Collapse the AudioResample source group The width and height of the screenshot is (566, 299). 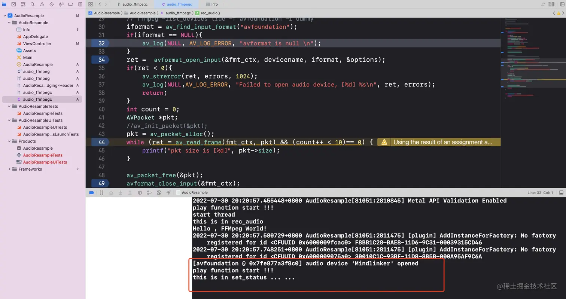pyautogui.click(x=9, y=23)
